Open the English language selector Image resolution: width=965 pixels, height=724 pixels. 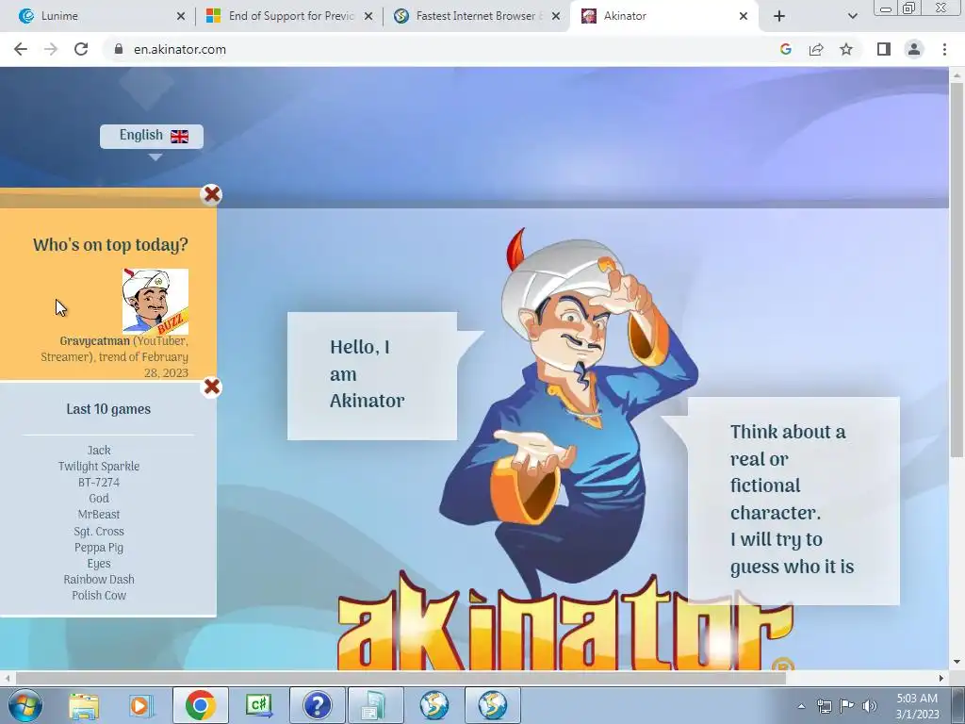click(152, 136)
